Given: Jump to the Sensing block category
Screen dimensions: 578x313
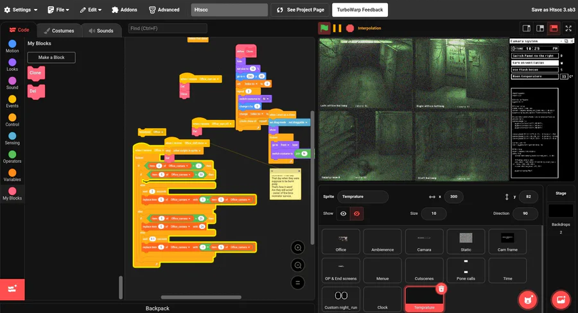Looking at the screenshot, I should tap(12, 139).
